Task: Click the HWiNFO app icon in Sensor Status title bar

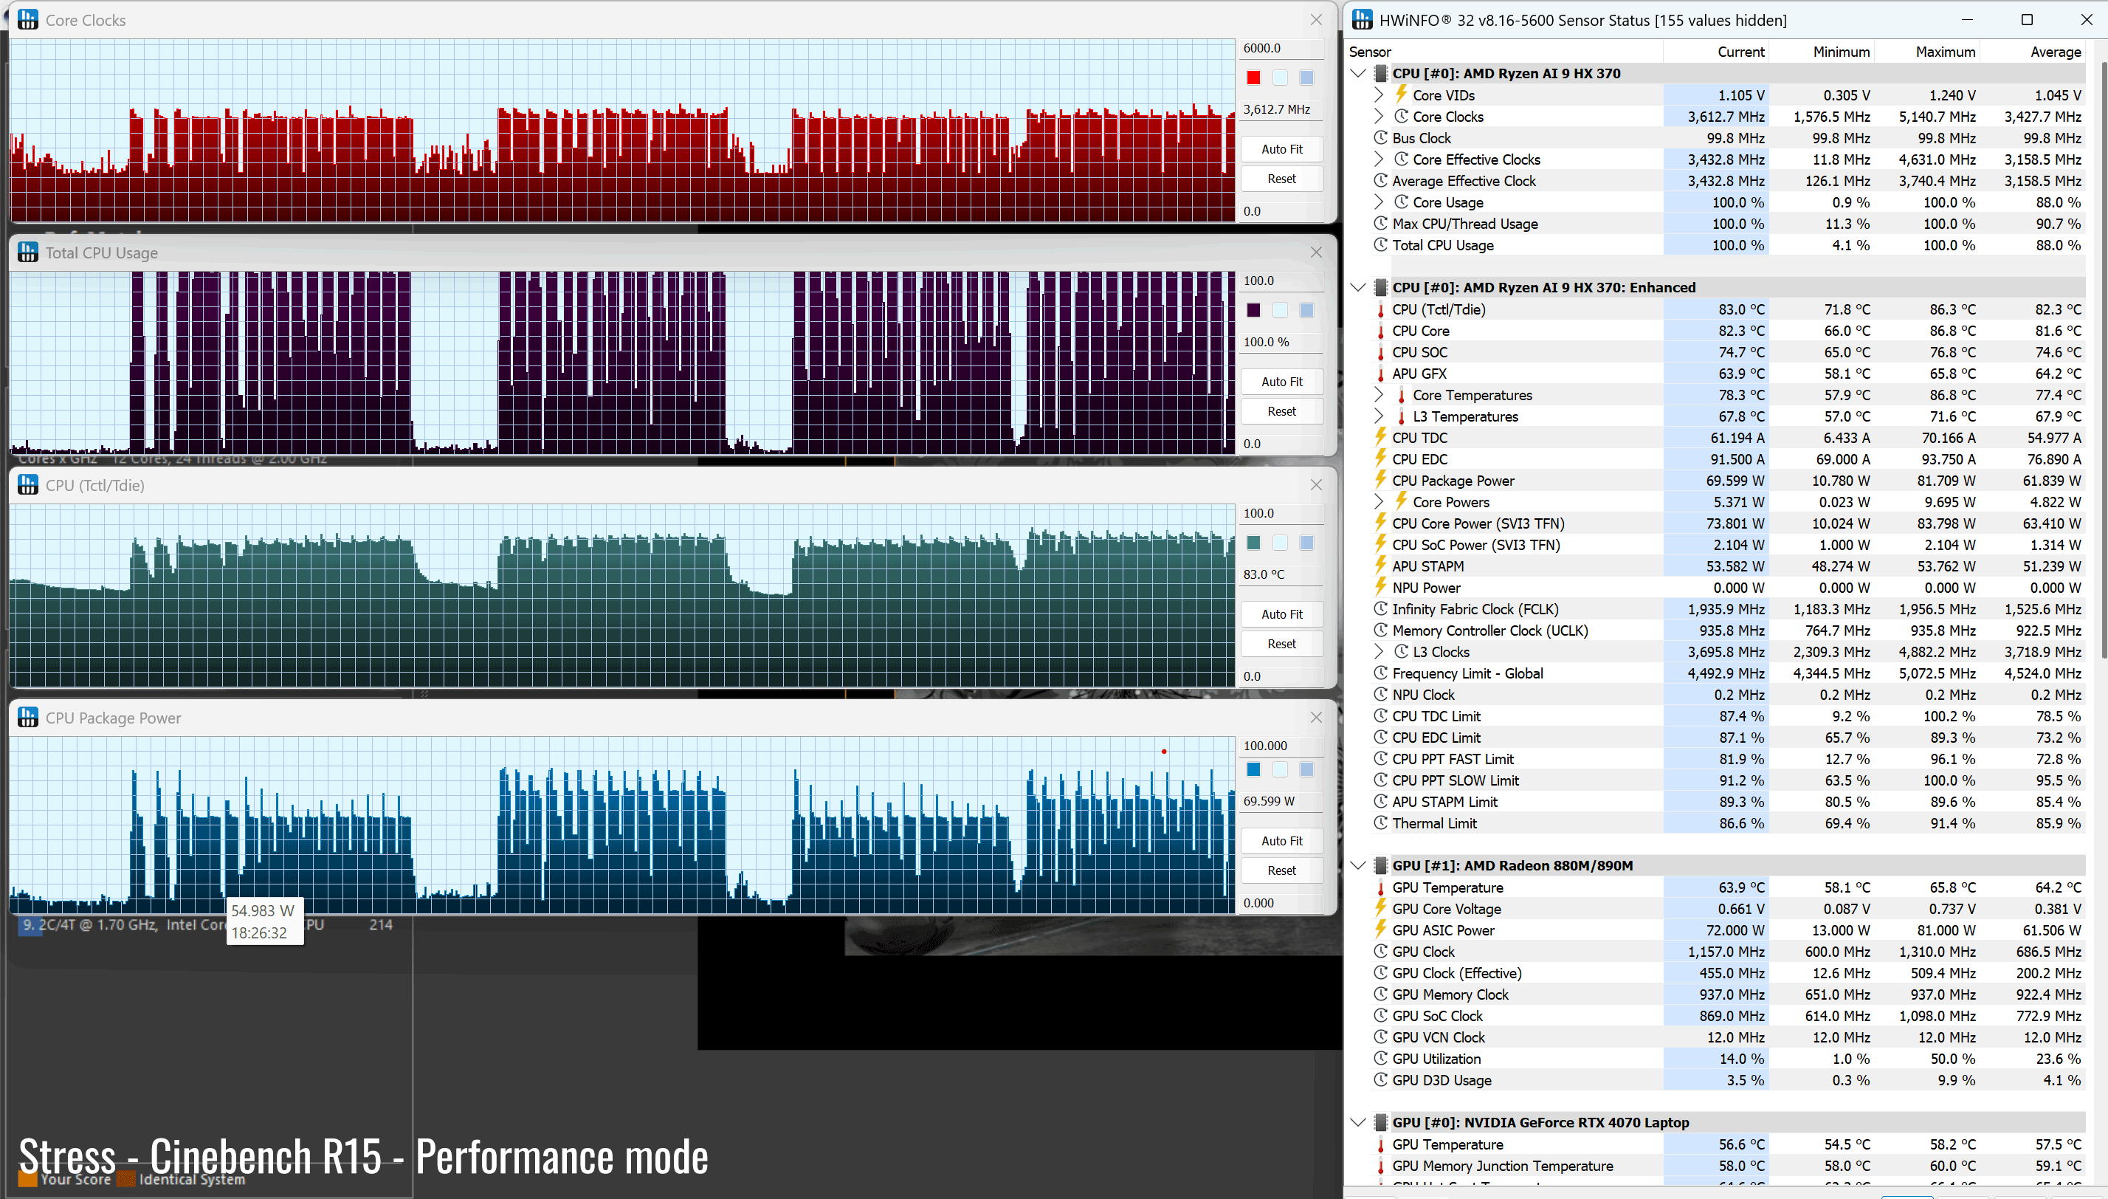Action: (1363, 20)
